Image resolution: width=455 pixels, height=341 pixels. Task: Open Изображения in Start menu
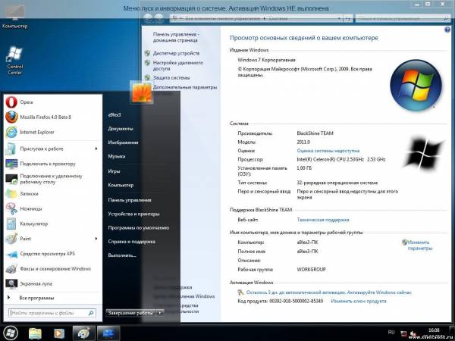point(123,142)
